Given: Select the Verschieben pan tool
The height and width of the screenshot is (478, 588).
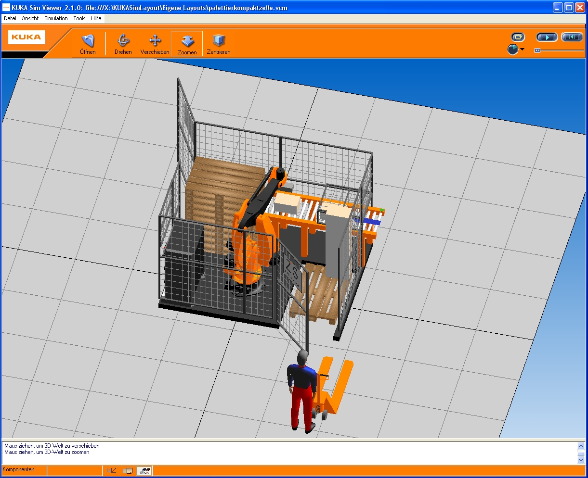Looking at the screenshot, I should (x=155, y=42).
